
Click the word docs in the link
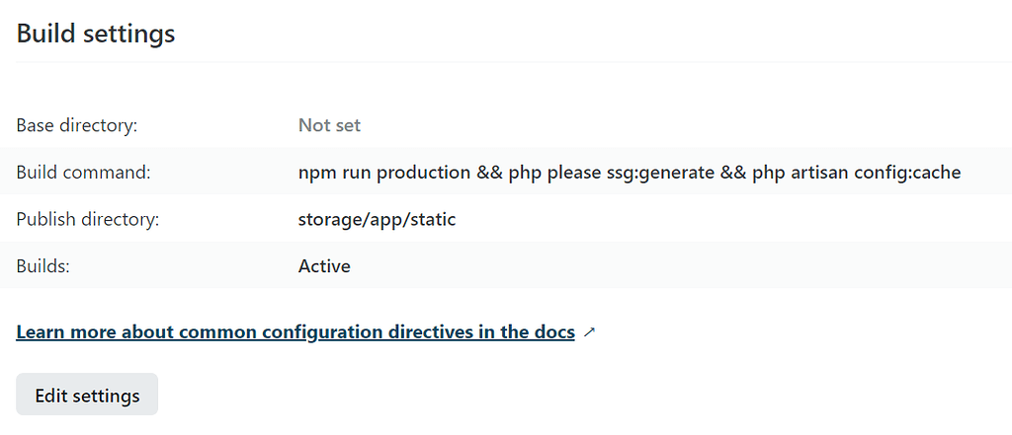click(x=554, y=332)
